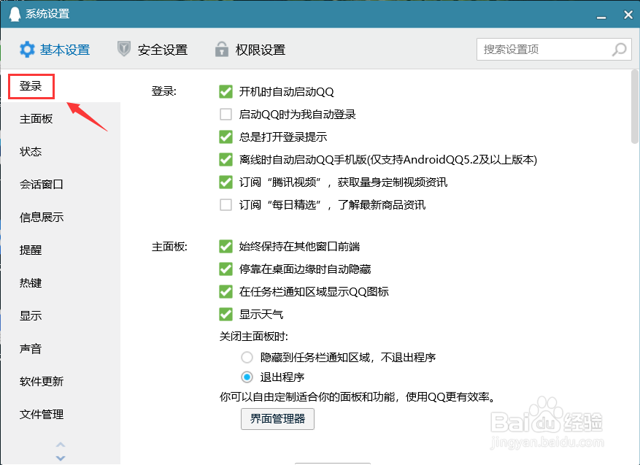Open 信息展示 in the sidebar
The image size is (640, 465).
(x=42, y=218)
